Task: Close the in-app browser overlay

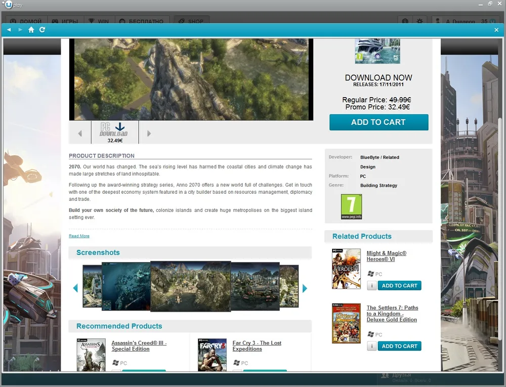Action: point(496,30)
